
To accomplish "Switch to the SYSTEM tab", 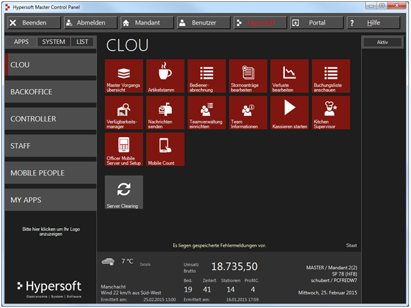I will [x=53, y=42].
